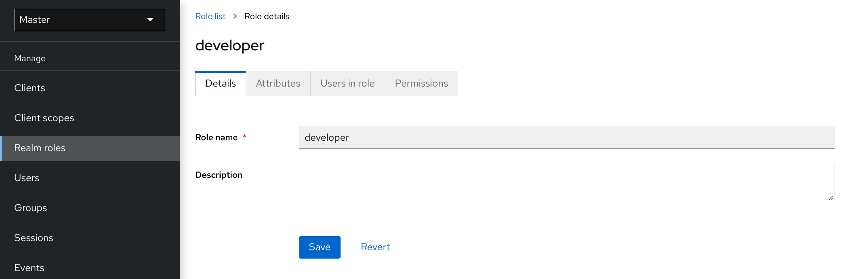The image size is (856, 279).
Task: Revert changes to the role
Action: pos(375,247)
